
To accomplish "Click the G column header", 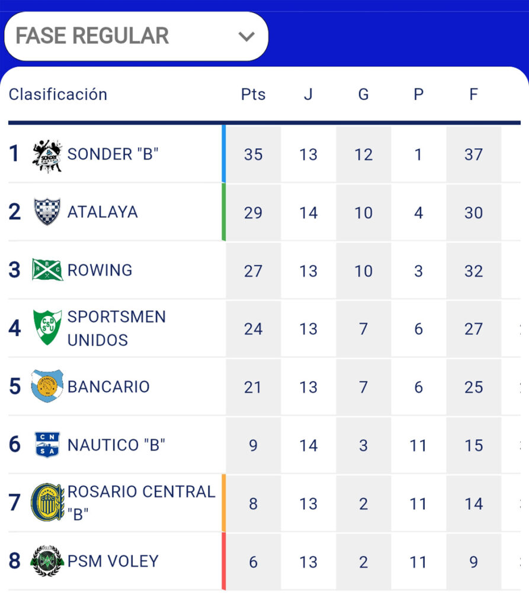I will point(363,95).
